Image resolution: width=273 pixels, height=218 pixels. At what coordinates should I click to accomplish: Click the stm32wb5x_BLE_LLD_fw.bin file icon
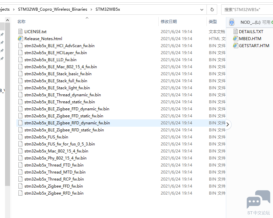coord(20,60)
